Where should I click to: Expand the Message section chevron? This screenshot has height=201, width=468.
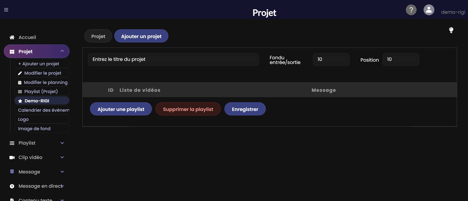pos(62,172)
